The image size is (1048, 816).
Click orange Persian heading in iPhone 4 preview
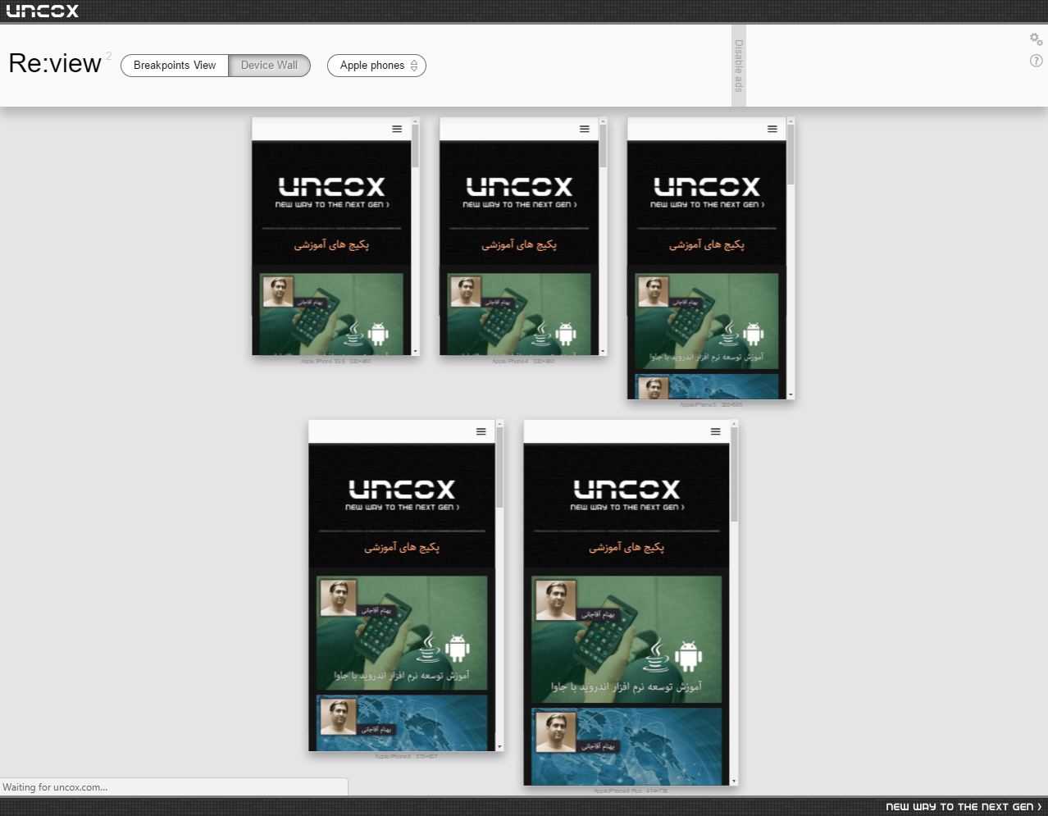tap(519, 244)
